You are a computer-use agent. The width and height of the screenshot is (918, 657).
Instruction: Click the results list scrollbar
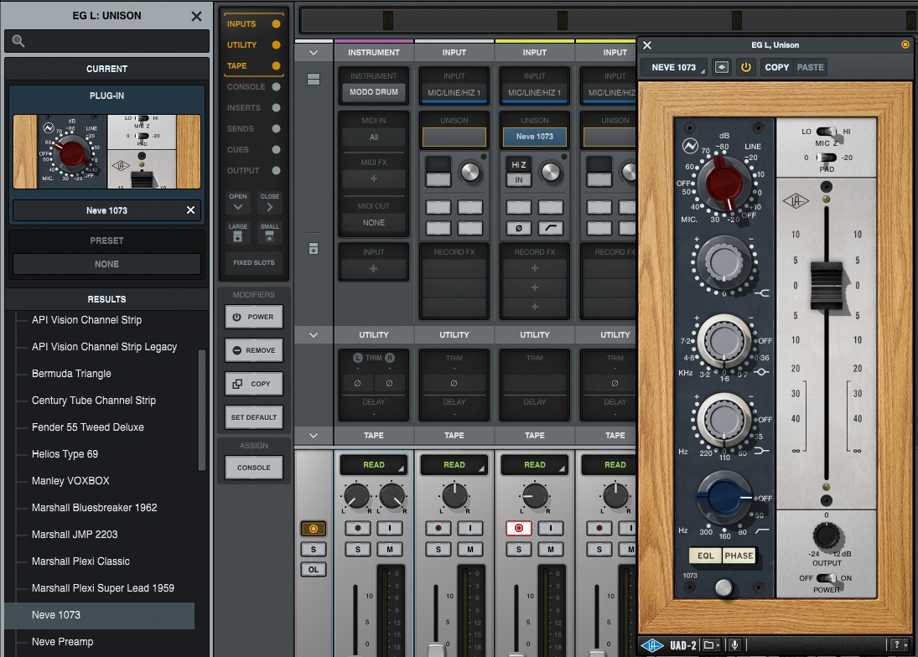coord(202,410)
